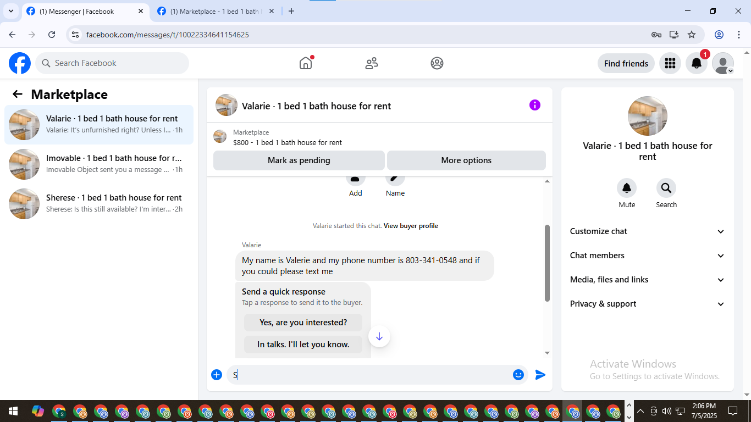The width and height of the screenshot is (751, 422).
Task: Open the emoji picker smiley icon
Action: [x=518, y=375]
